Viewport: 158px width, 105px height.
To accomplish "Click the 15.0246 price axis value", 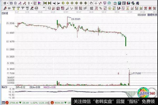I will point(10,23).
